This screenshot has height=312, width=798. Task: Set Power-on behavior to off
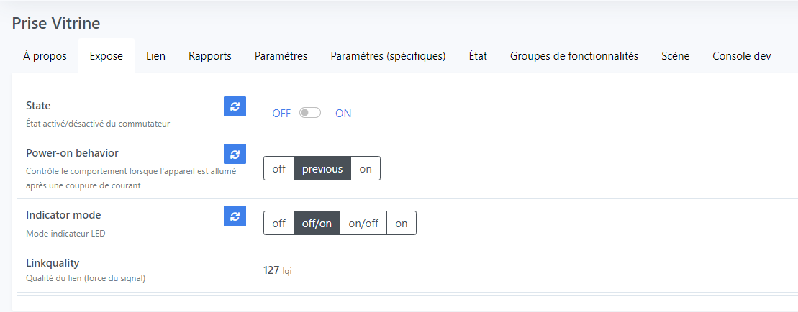(279, 169)
